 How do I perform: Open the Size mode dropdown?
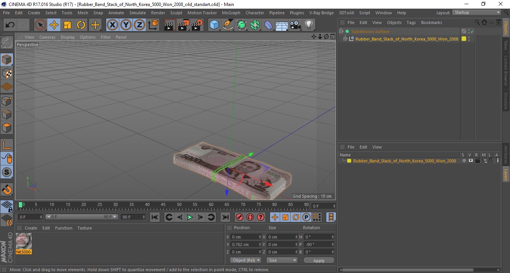(282, 260)
